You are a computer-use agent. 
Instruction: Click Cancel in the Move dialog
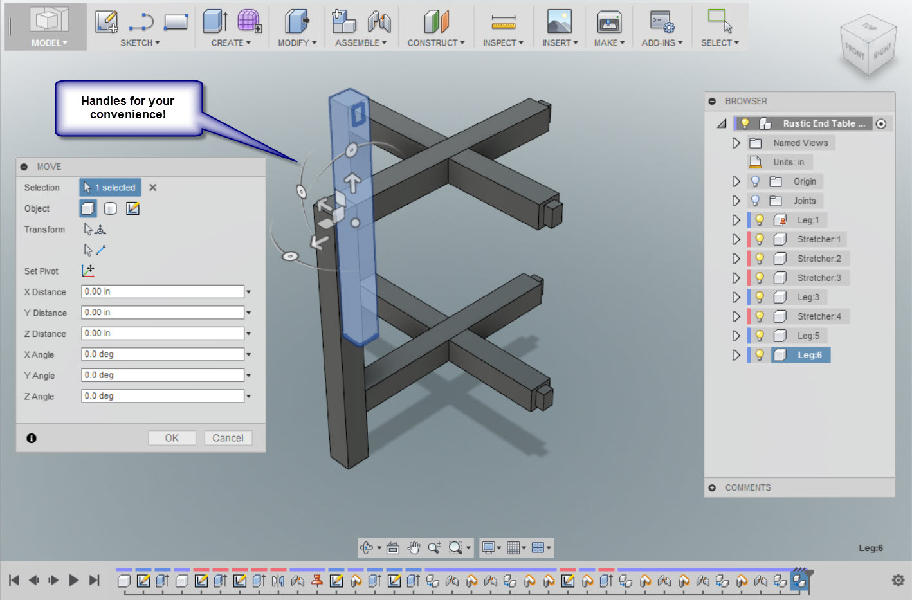pyautogui.click(x=228, y=437)
